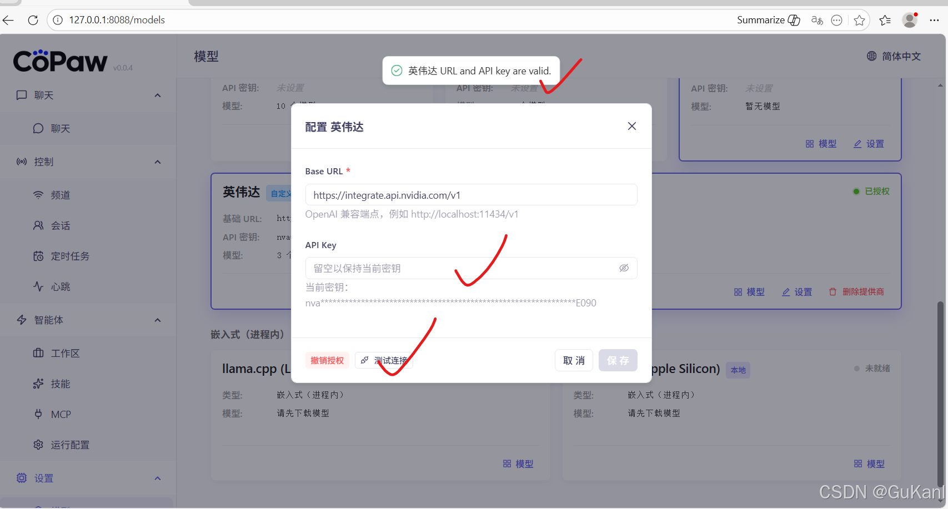Collapse the 聊天 sidebar section
Image resolution: width=948 pixels, height=509 pixels.
coord(157,95)
